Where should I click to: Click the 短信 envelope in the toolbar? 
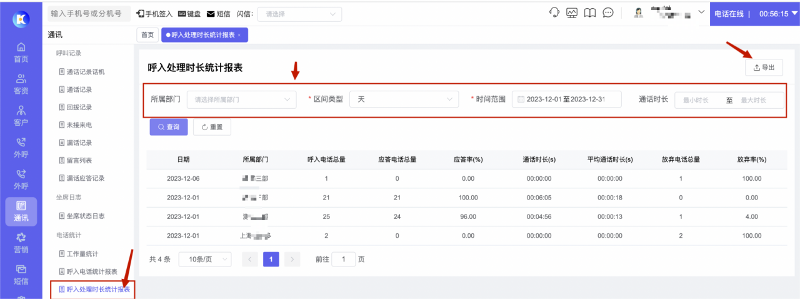(x=218, y=14)
